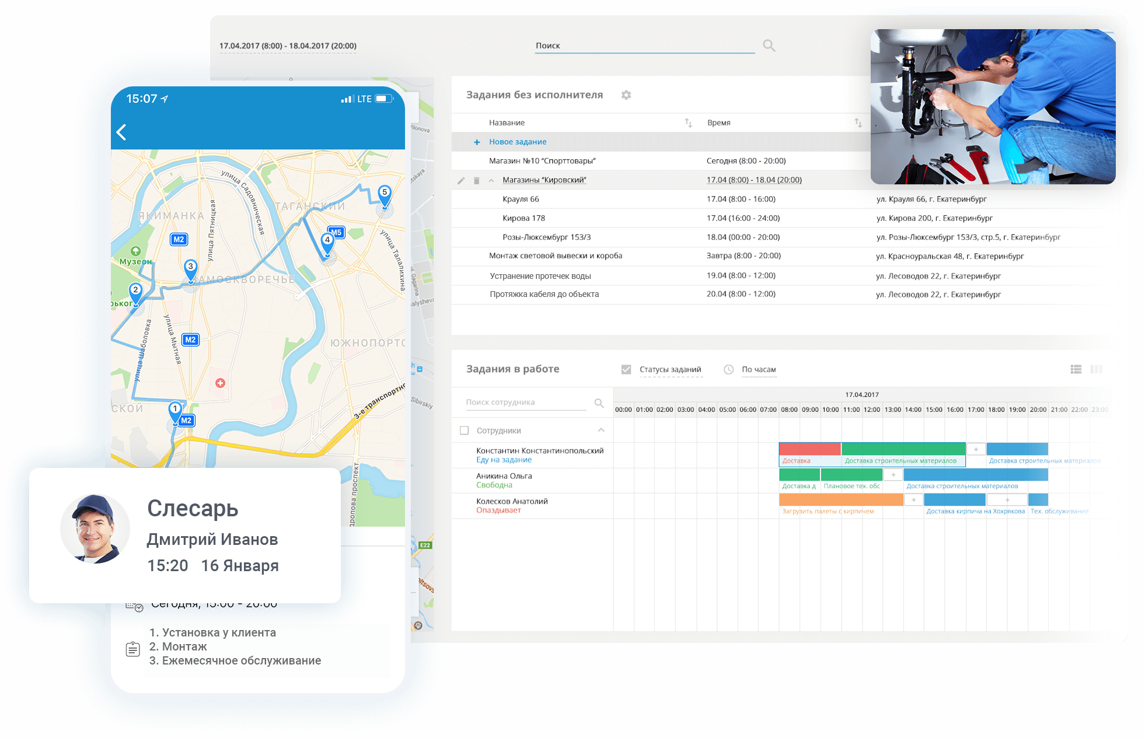Click the Опаздывает status under Колесков
Viewport: 1145px width, 738px height.
pyautogui.click(x=498, y=510)
